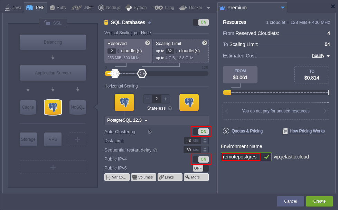The image size is (338, 210).
Task: Open the PostgreSQL 12.3 version dropdown
Action: coord(157,120)
